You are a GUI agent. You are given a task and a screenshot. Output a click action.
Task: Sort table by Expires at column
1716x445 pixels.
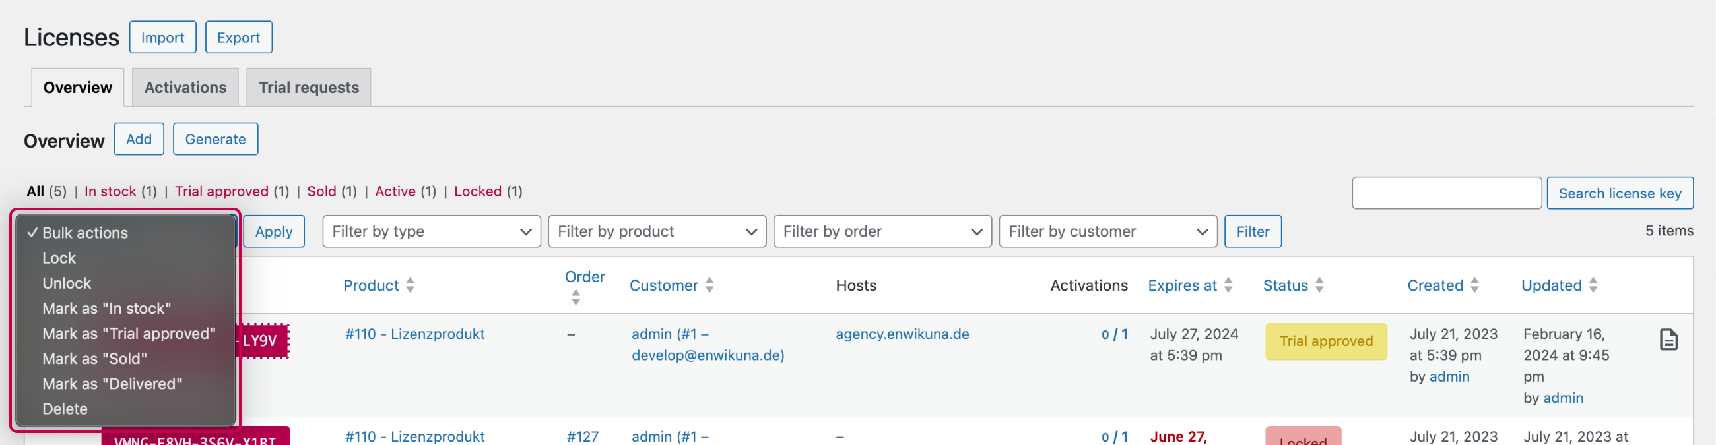click(x=1182, y=286)
